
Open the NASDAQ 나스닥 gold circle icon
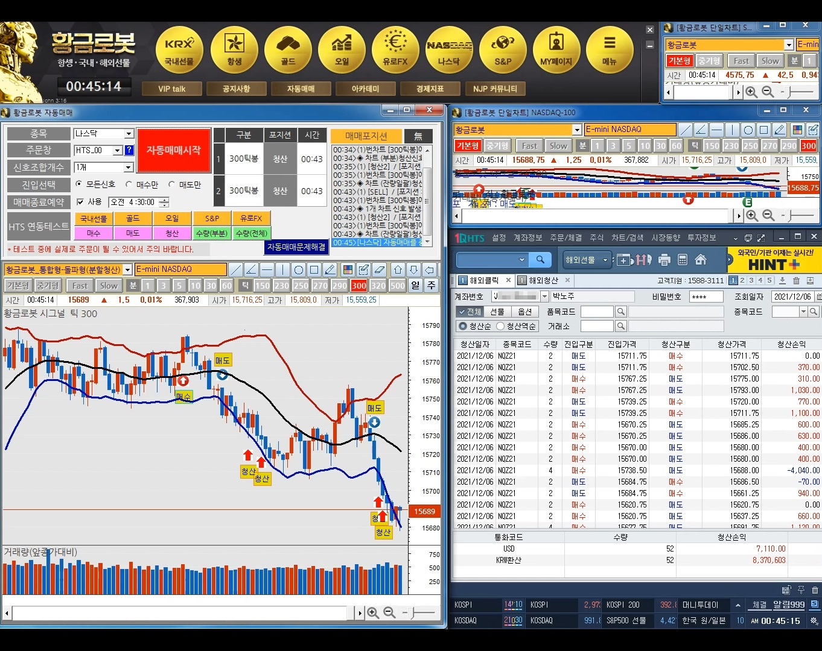tap(449, 49)
